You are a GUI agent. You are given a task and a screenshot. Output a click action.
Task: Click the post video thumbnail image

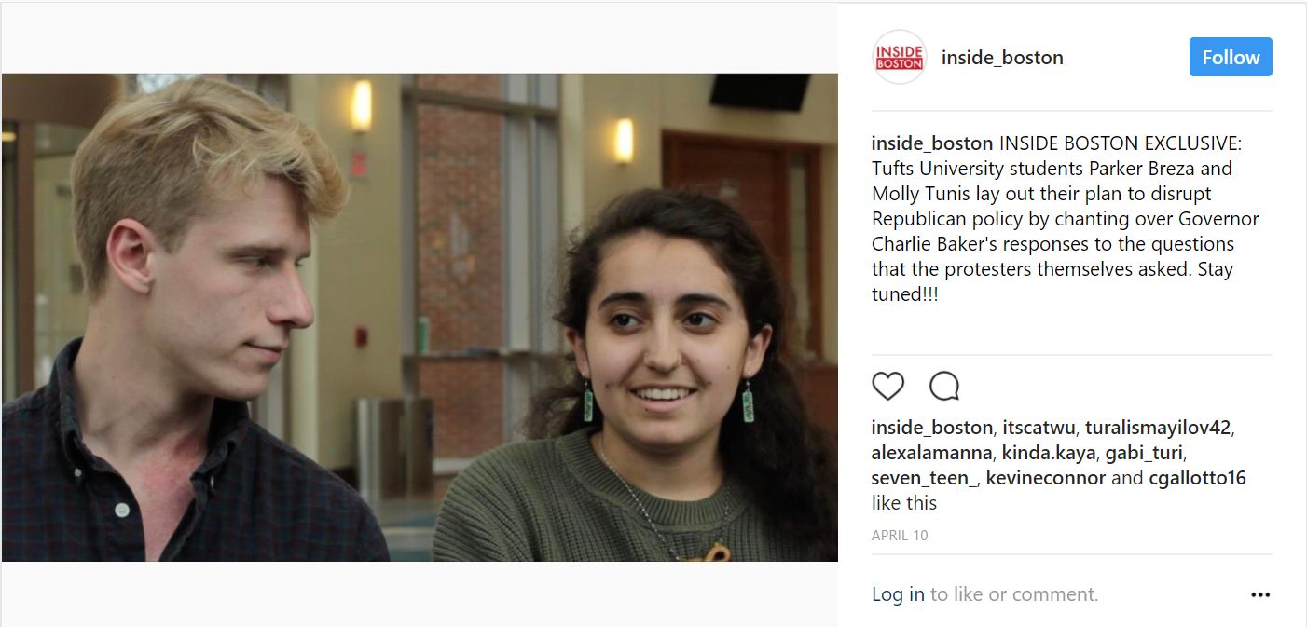[420, 318]
